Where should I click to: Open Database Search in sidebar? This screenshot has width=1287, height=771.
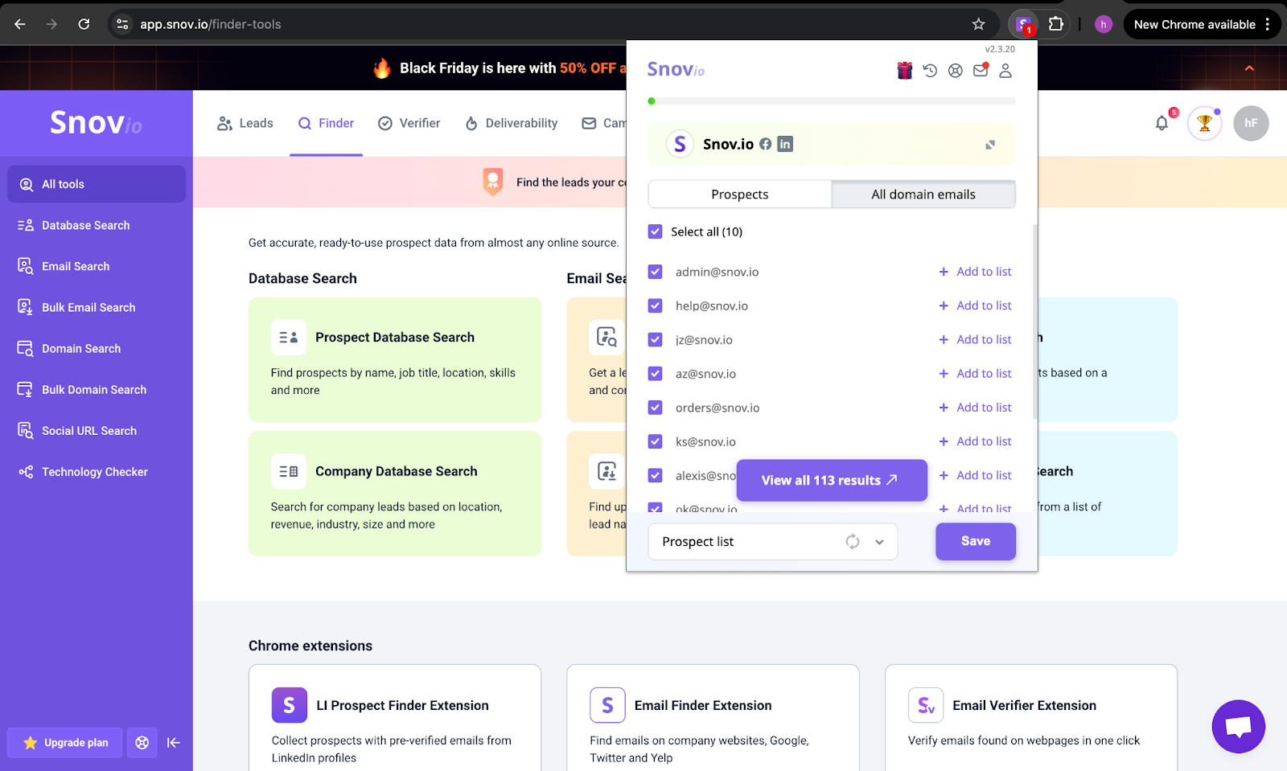click(x=97, y=225)
